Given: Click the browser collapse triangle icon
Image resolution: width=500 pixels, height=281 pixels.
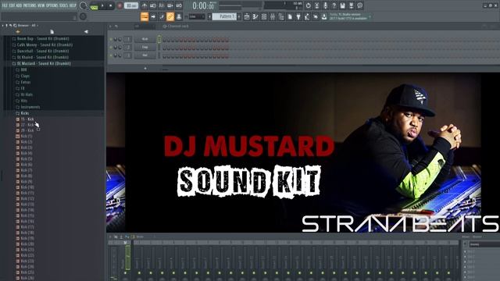Looking at the screenshot, I should (x=86, y=31).
